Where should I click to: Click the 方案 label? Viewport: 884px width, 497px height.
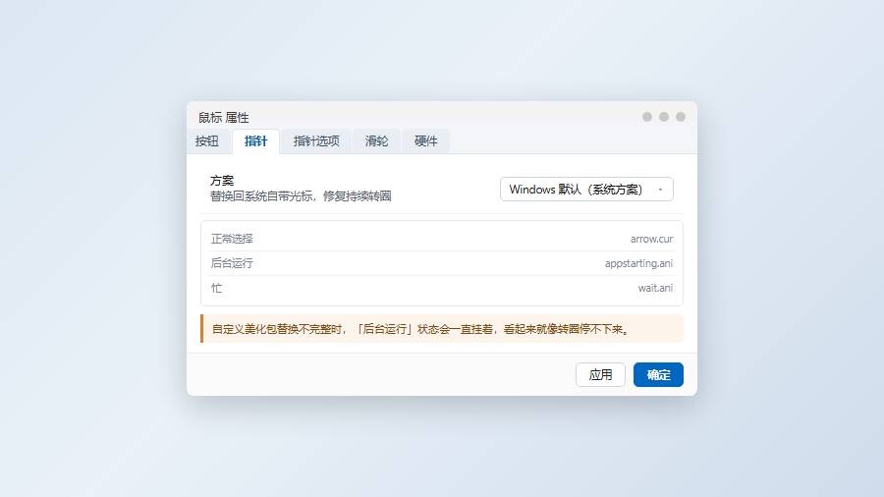click(222, 181)
